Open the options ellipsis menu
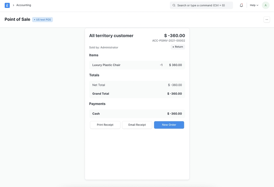Screen dimensions: 274x187 (266, 19)
